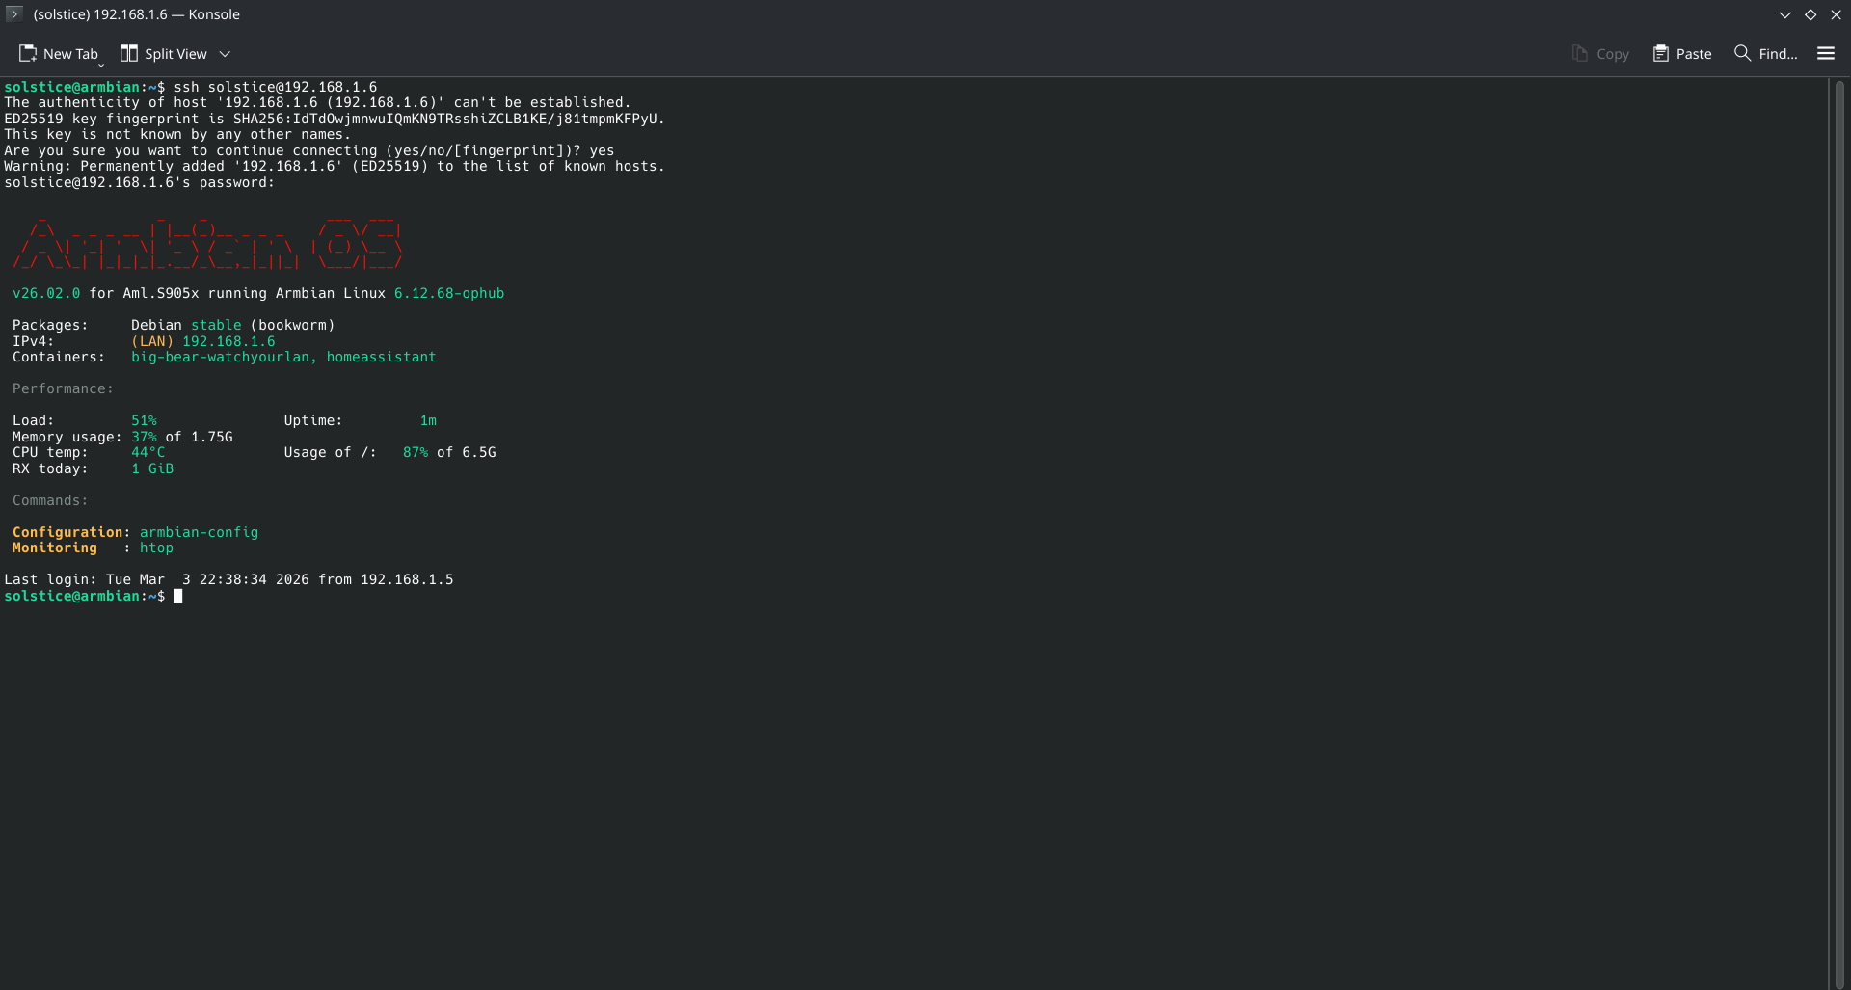This screenshot has height=990, width=1851.
Task: Minimize the Konsole window
Action: click(x=1784, y=14)
